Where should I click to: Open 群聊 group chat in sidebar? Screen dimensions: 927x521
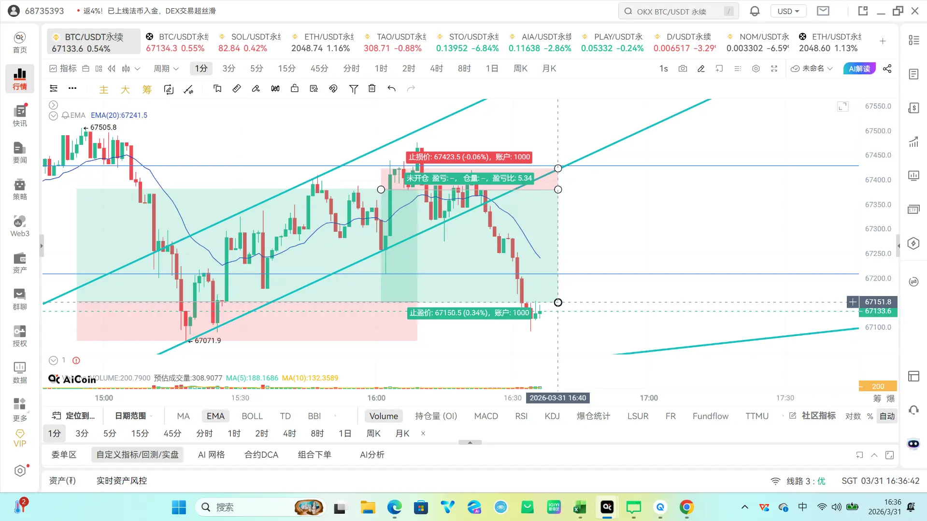click(x=20, y=299)
